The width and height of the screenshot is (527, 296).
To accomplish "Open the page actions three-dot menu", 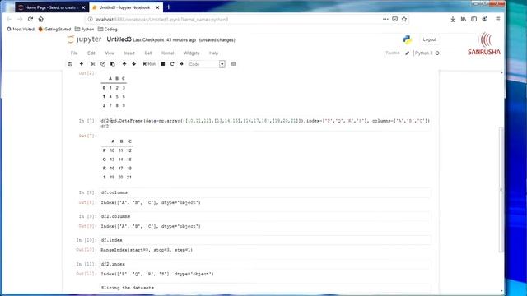I will [x=385, y=19].
